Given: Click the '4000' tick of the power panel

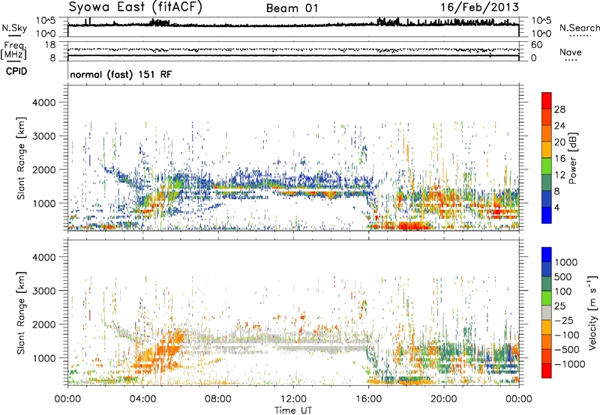Looking at the screenshot, I should tap(44, 103).
